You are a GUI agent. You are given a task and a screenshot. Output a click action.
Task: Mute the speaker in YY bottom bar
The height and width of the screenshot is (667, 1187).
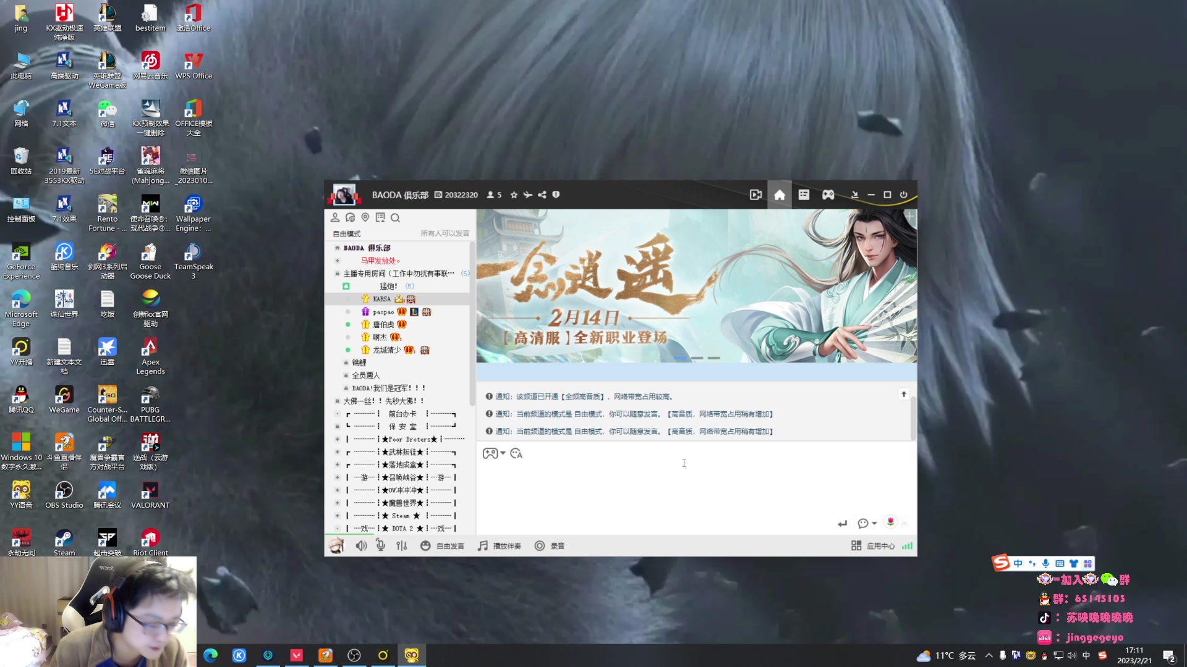361,546
